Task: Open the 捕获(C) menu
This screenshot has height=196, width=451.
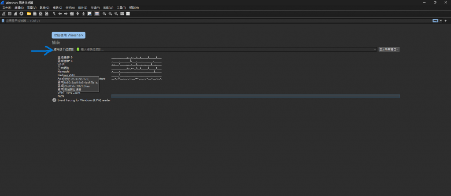Action: pos(57,7)
